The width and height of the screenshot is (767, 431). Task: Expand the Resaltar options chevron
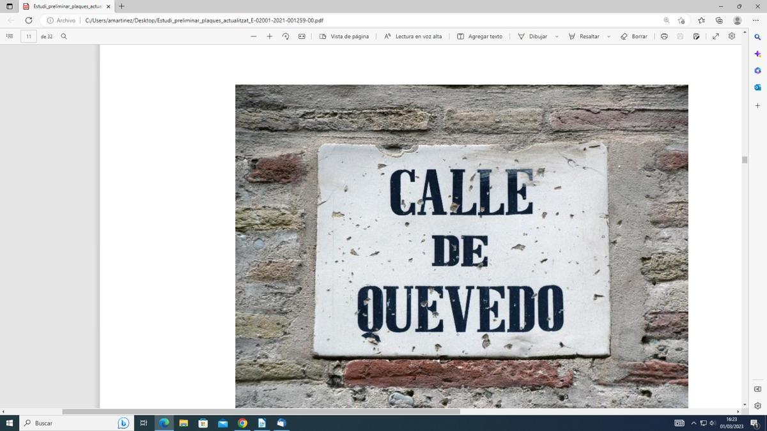[608, 36]
